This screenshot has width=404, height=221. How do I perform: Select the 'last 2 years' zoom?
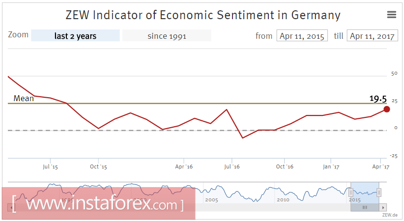[75, 36]
